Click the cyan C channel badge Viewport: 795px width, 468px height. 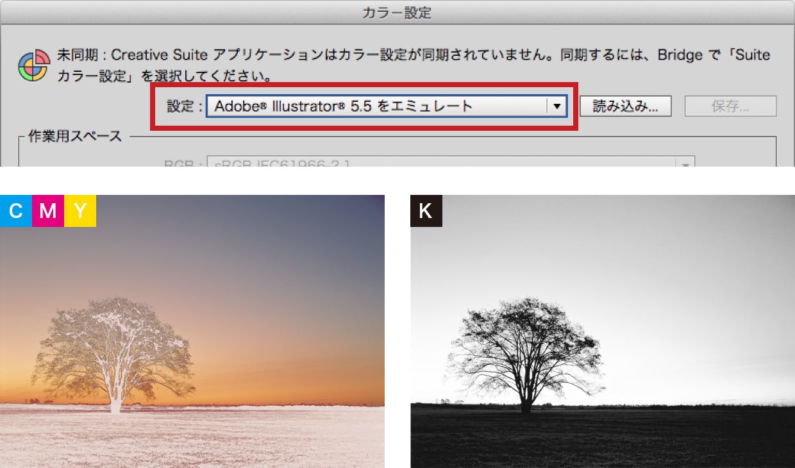coord(16,211)
